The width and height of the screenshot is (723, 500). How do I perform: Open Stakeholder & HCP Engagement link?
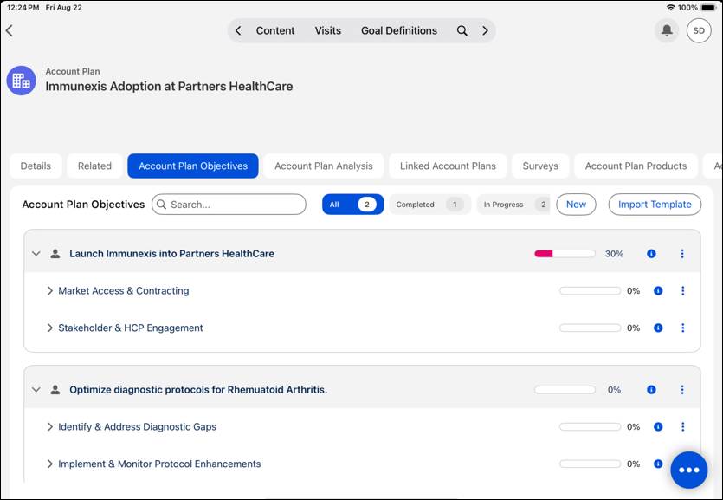131,328
